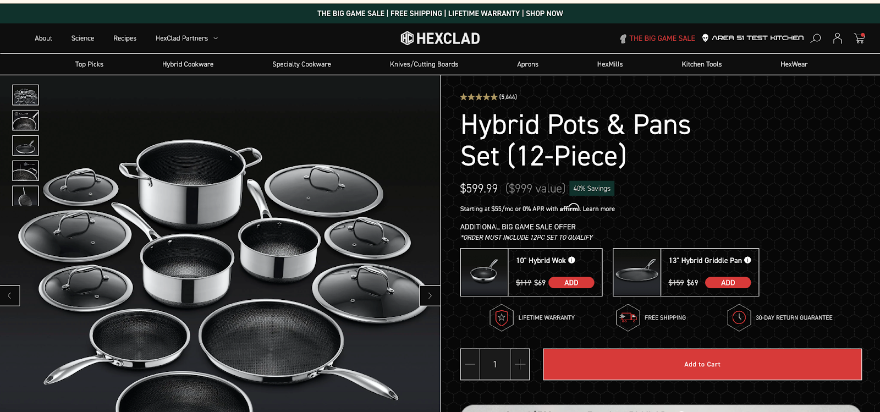The height and width of the screenshot is (412, 880).
Task: Open the shopping cart icon
Action: coord(859,38)
